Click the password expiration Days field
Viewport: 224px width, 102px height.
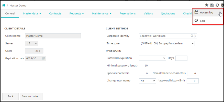click(181, 58)
